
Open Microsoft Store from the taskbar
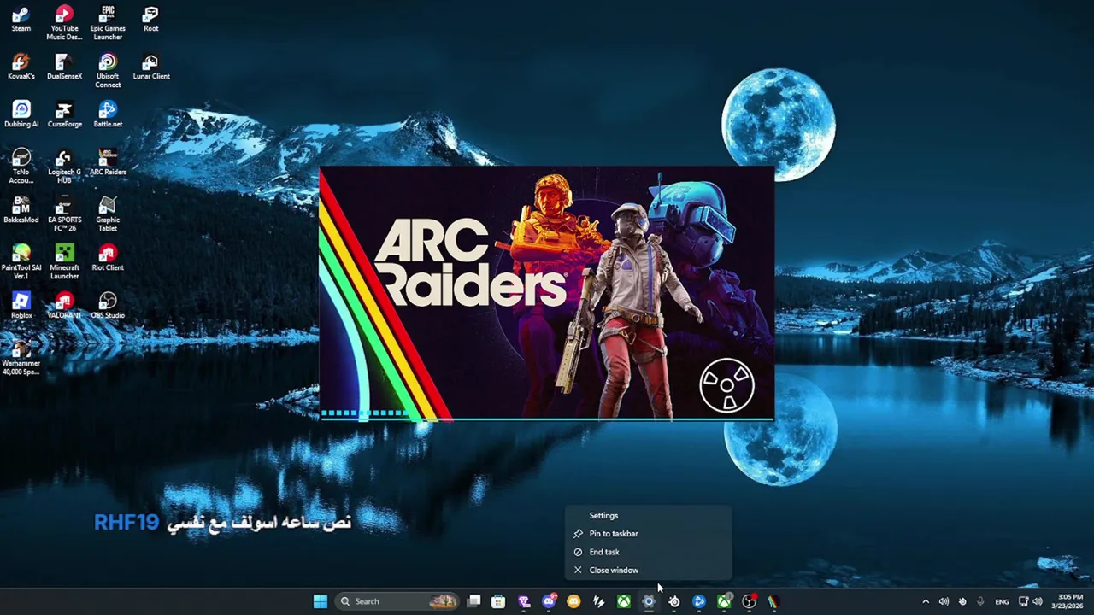click(x=498, y=601)
